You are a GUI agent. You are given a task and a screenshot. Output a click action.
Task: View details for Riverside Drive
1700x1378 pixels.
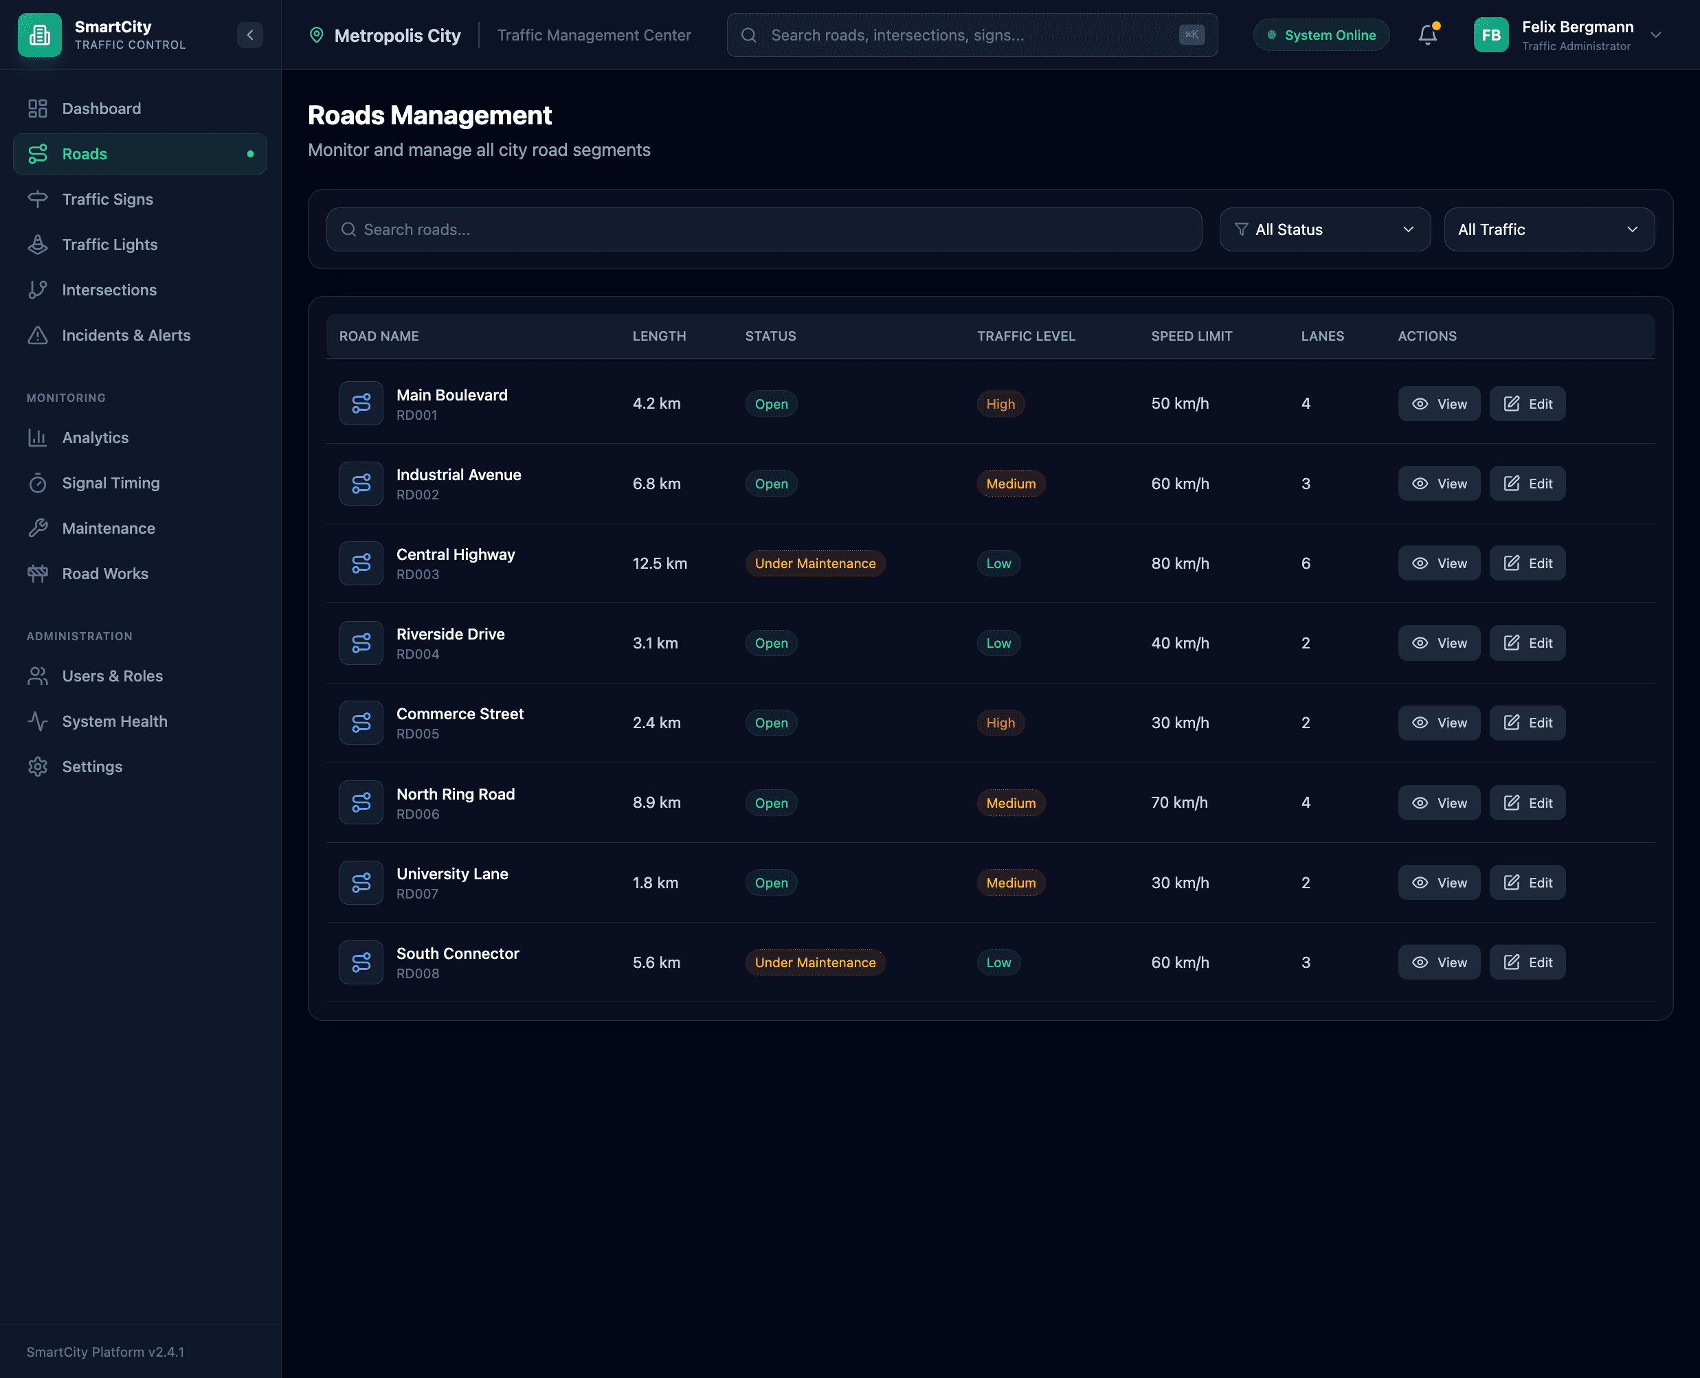click(1438, 643)
